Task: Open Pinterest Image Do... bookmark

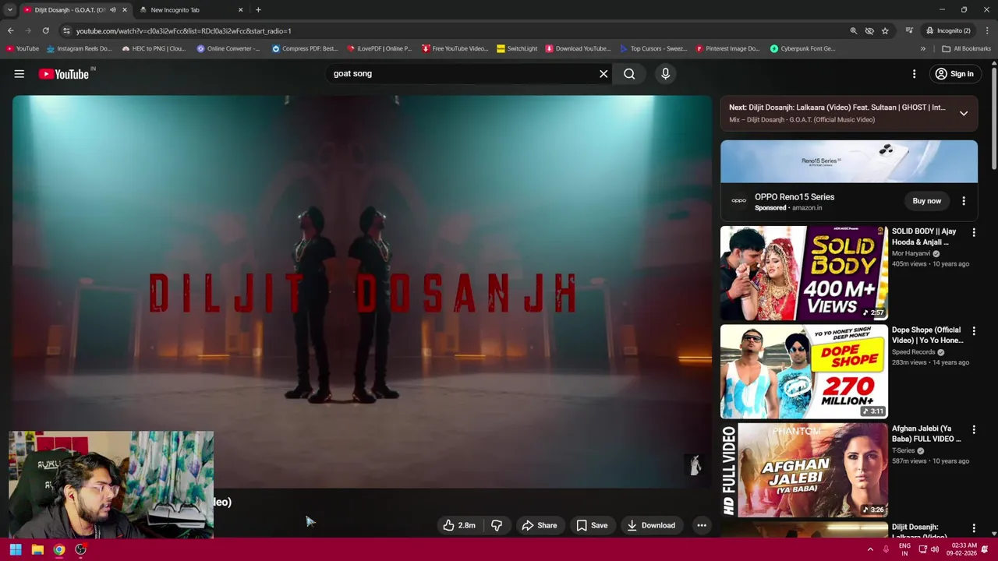Action: tap(727, 48)
